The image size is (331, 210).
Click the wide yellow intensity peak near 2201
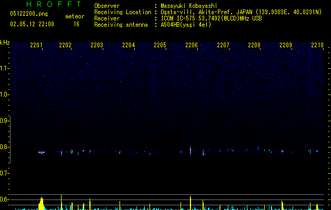pos(42,204)
